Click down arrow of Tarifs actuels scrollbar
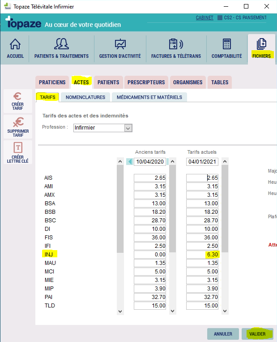The image size is (277, 342). (x=225, y=311)
